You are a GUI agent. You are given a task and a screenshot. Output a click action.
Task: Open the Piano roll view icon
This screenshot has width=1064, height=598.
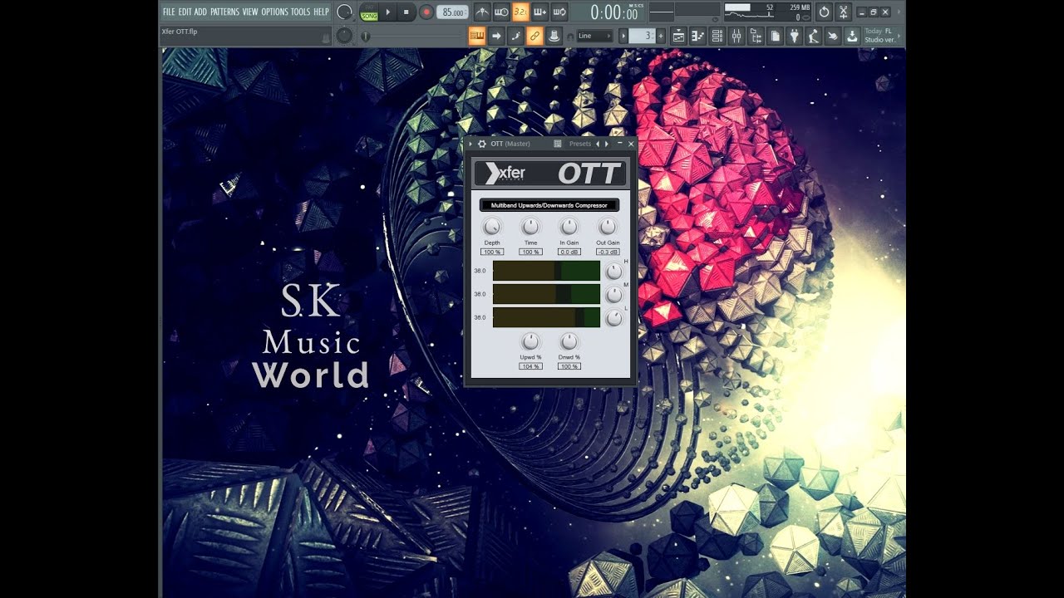(x=698, y=36)
